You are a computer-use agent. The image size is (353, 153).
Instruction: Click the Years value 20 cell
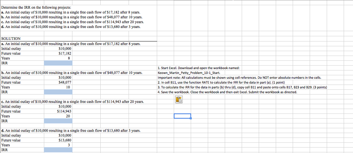58,116
